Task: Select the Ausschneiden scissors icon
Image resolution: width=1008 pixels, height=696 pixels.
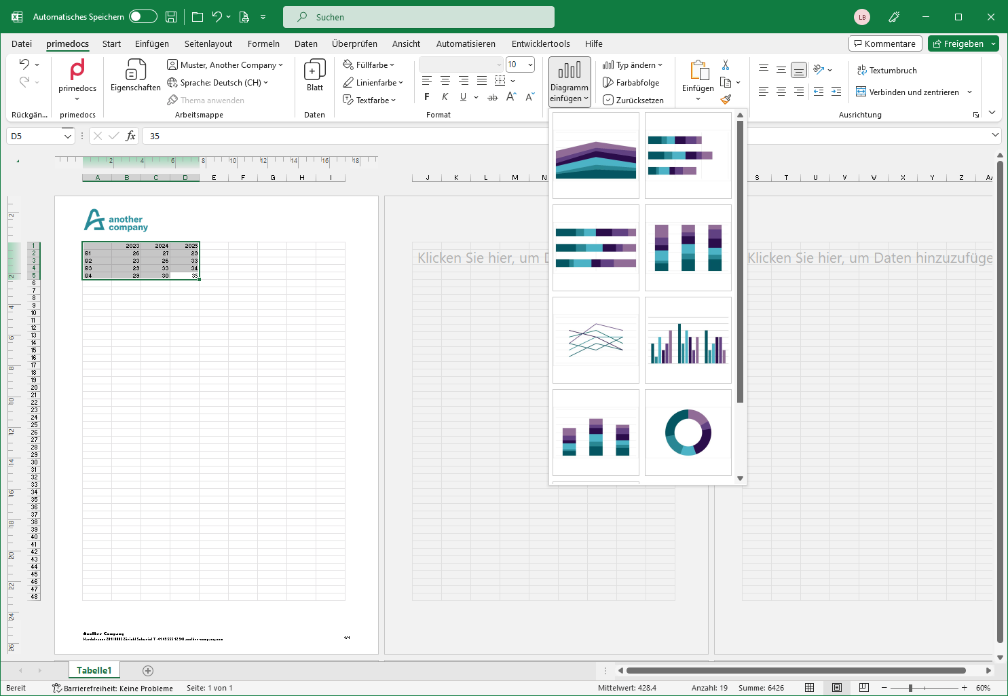Action: 725,65
